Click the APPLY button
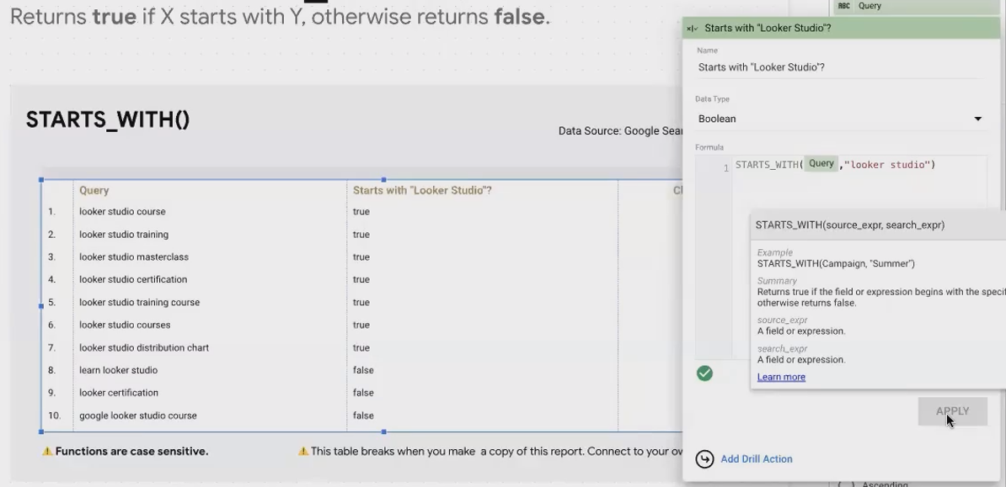1006x487 pixels. click(x=952, y=411)
